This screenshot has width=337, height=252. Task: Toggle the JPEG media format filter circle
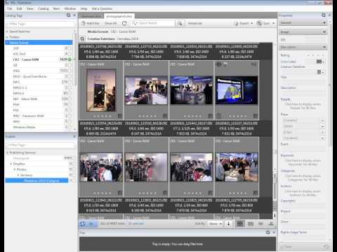(x=70, y=71)
